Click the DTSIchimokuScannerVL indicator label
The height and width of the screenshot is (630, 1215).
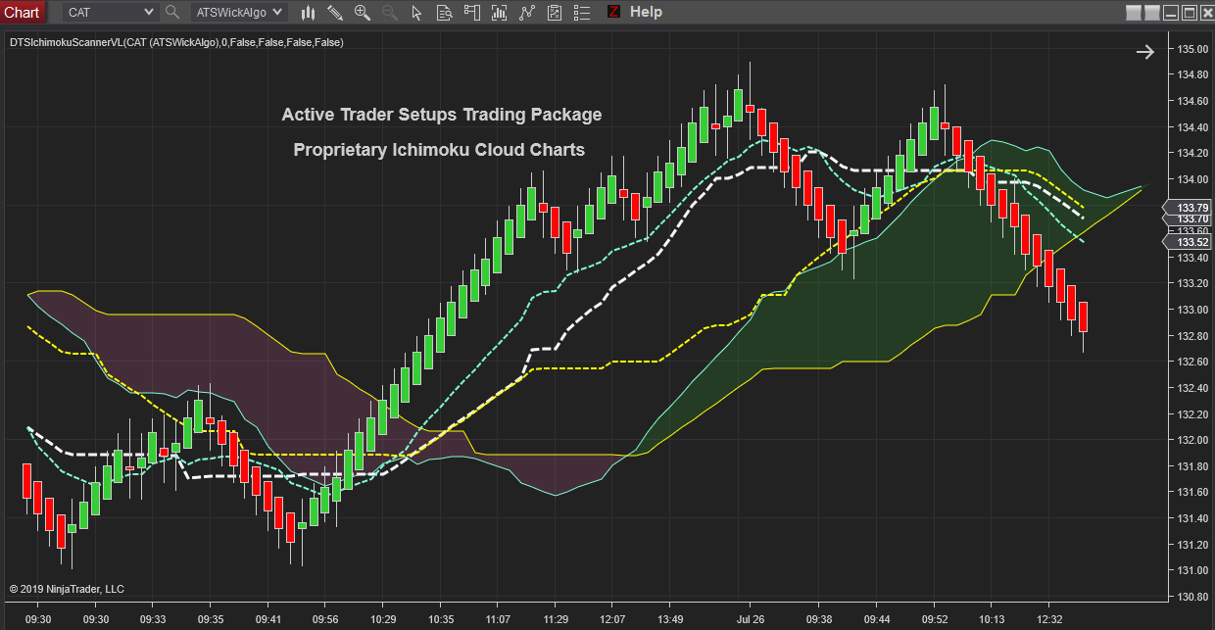176,43
